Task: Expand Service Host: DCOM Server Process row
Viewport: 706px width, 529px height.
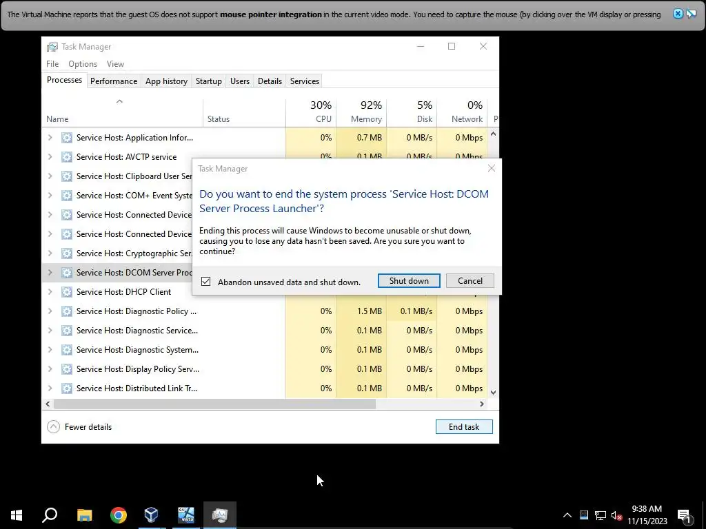Action: (50, 273)
